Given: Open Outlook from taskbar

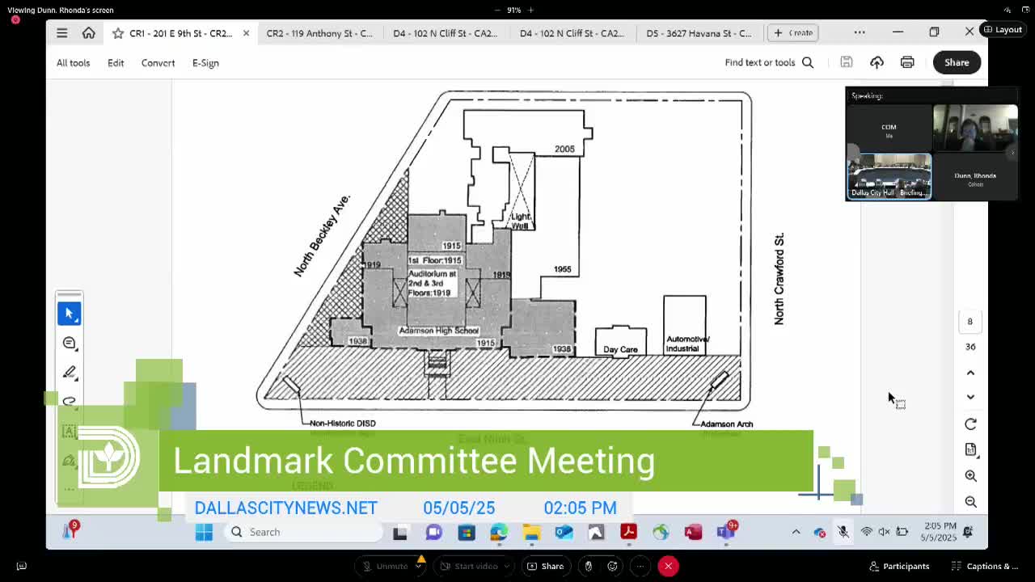Looking at the screenshot, I should click(x=564, y=532).
